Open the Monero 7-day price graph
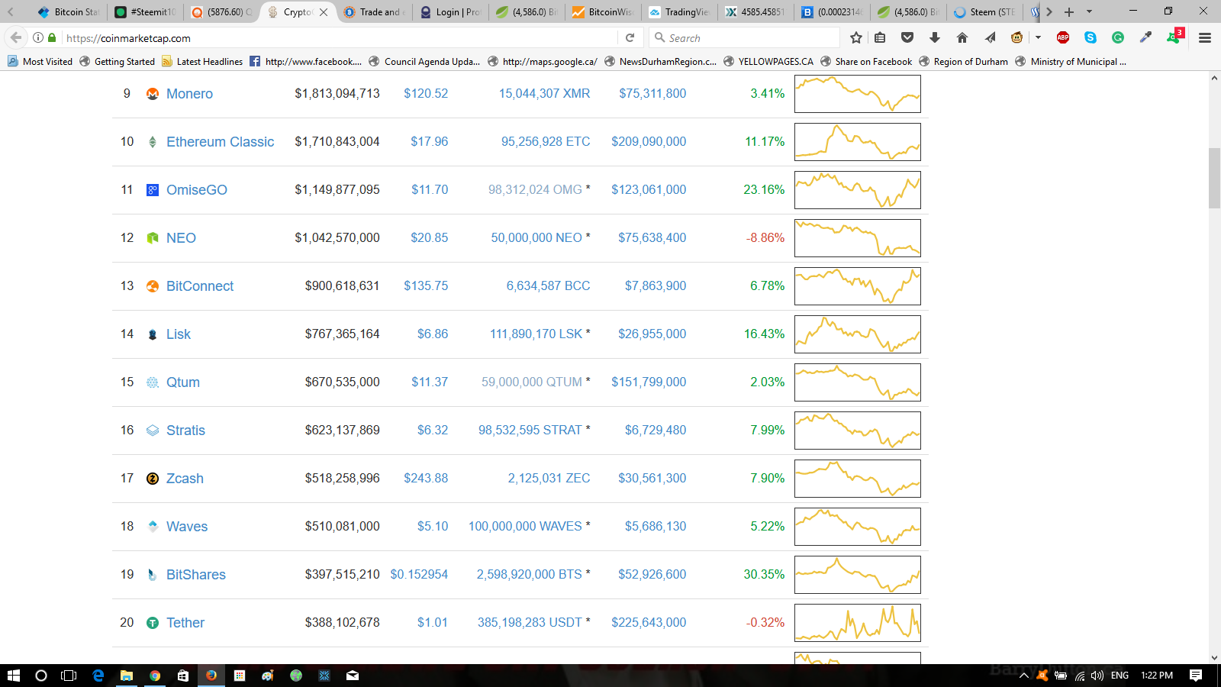The height and width of the screenshot is (687, 1221). point(858,94)
